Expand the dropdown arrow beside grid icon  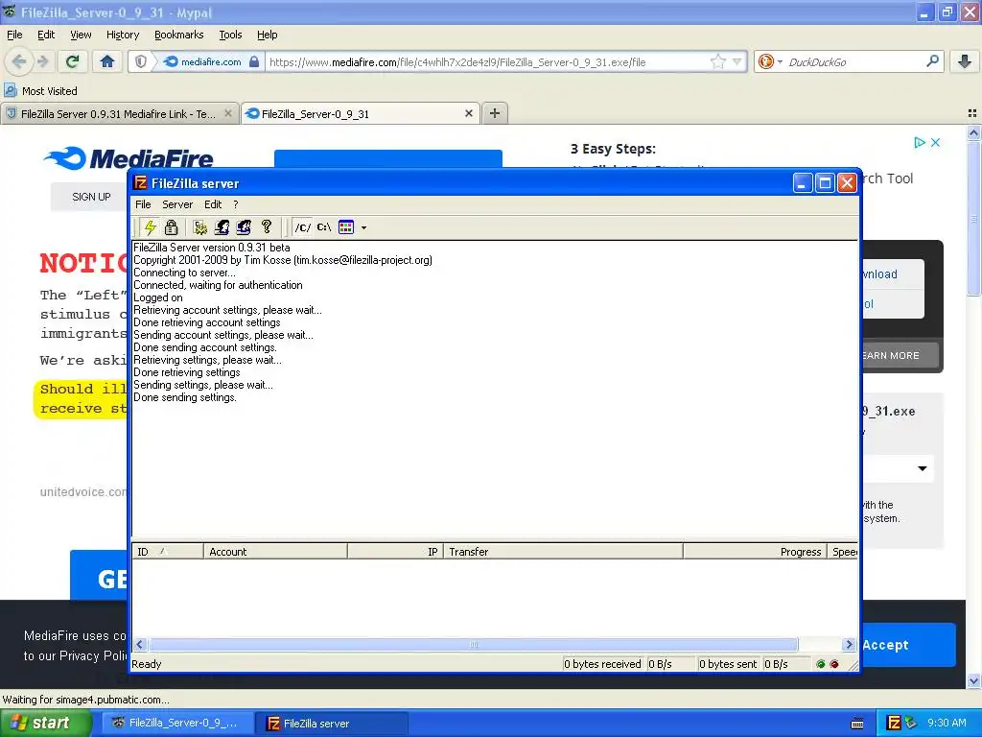click(363, 227)
